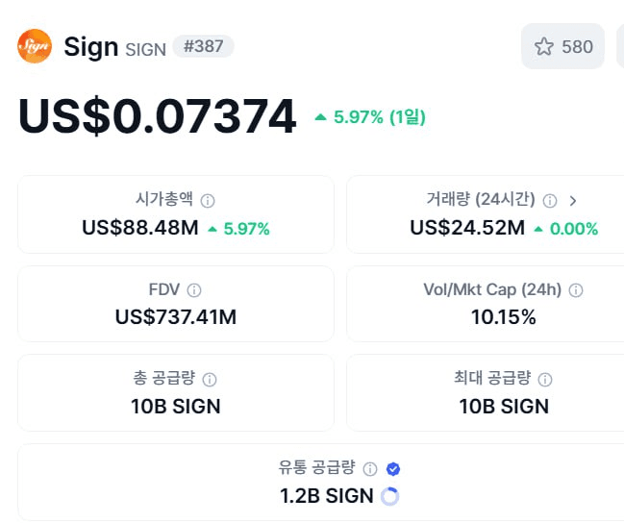Click info icon beside 유통 공급량
Viewport: 624px width, 523px height.
pyautogui.click(x=370, y=469)
